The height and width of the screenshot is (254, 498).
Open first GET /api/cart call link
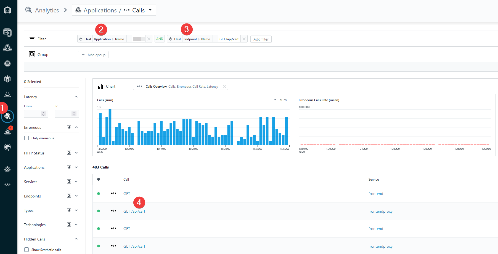click(134, 211)
